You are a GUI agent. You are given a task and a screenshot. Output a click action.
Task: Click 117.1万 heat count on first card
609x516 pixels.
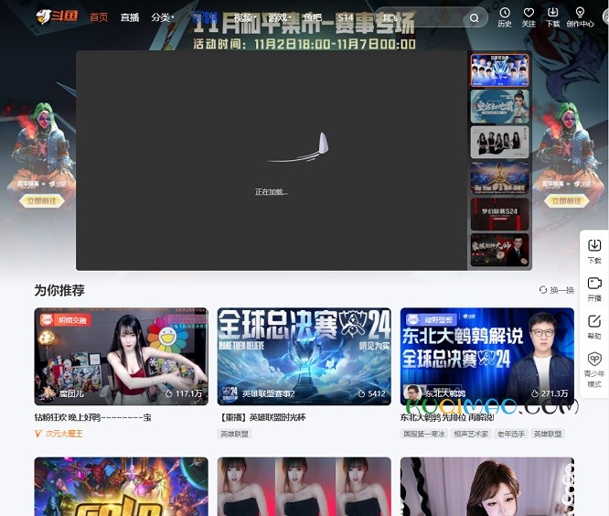tap(184, 393)
